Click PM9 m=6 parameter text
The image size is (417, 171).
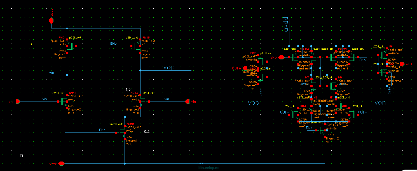tap(63, 57)
